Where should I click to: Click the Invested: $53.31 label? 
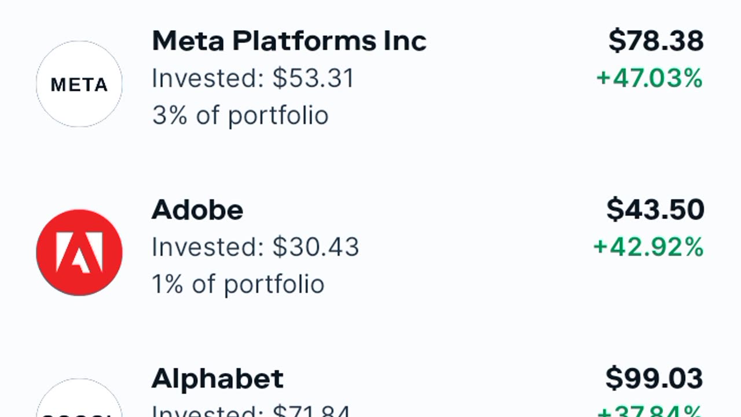pos(253,78)
